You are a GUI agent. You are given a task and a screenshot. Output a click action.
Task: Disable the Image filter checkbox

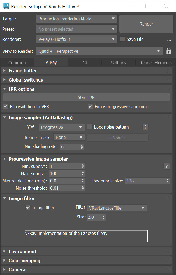tap(28, 208)
